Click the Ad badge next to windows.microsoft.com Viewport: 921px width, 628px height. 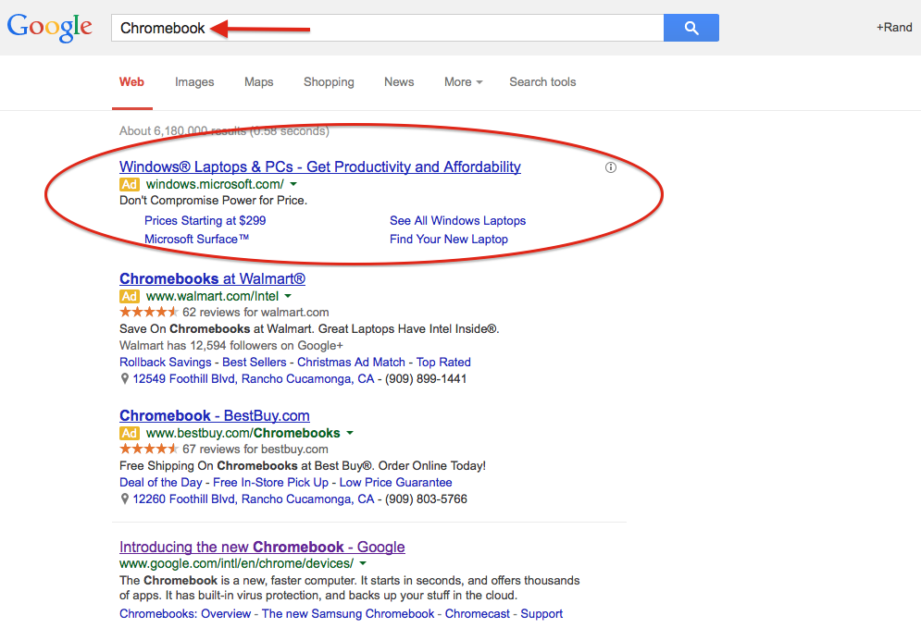pos(130,184)
